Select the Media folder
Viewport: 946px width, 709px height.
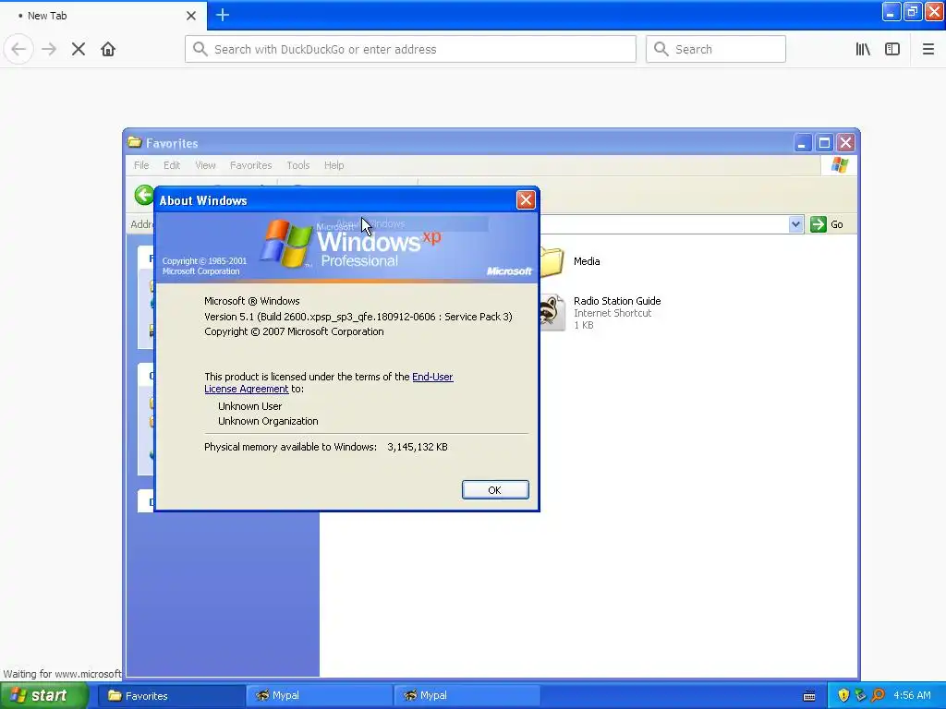(x=570, y=261)
